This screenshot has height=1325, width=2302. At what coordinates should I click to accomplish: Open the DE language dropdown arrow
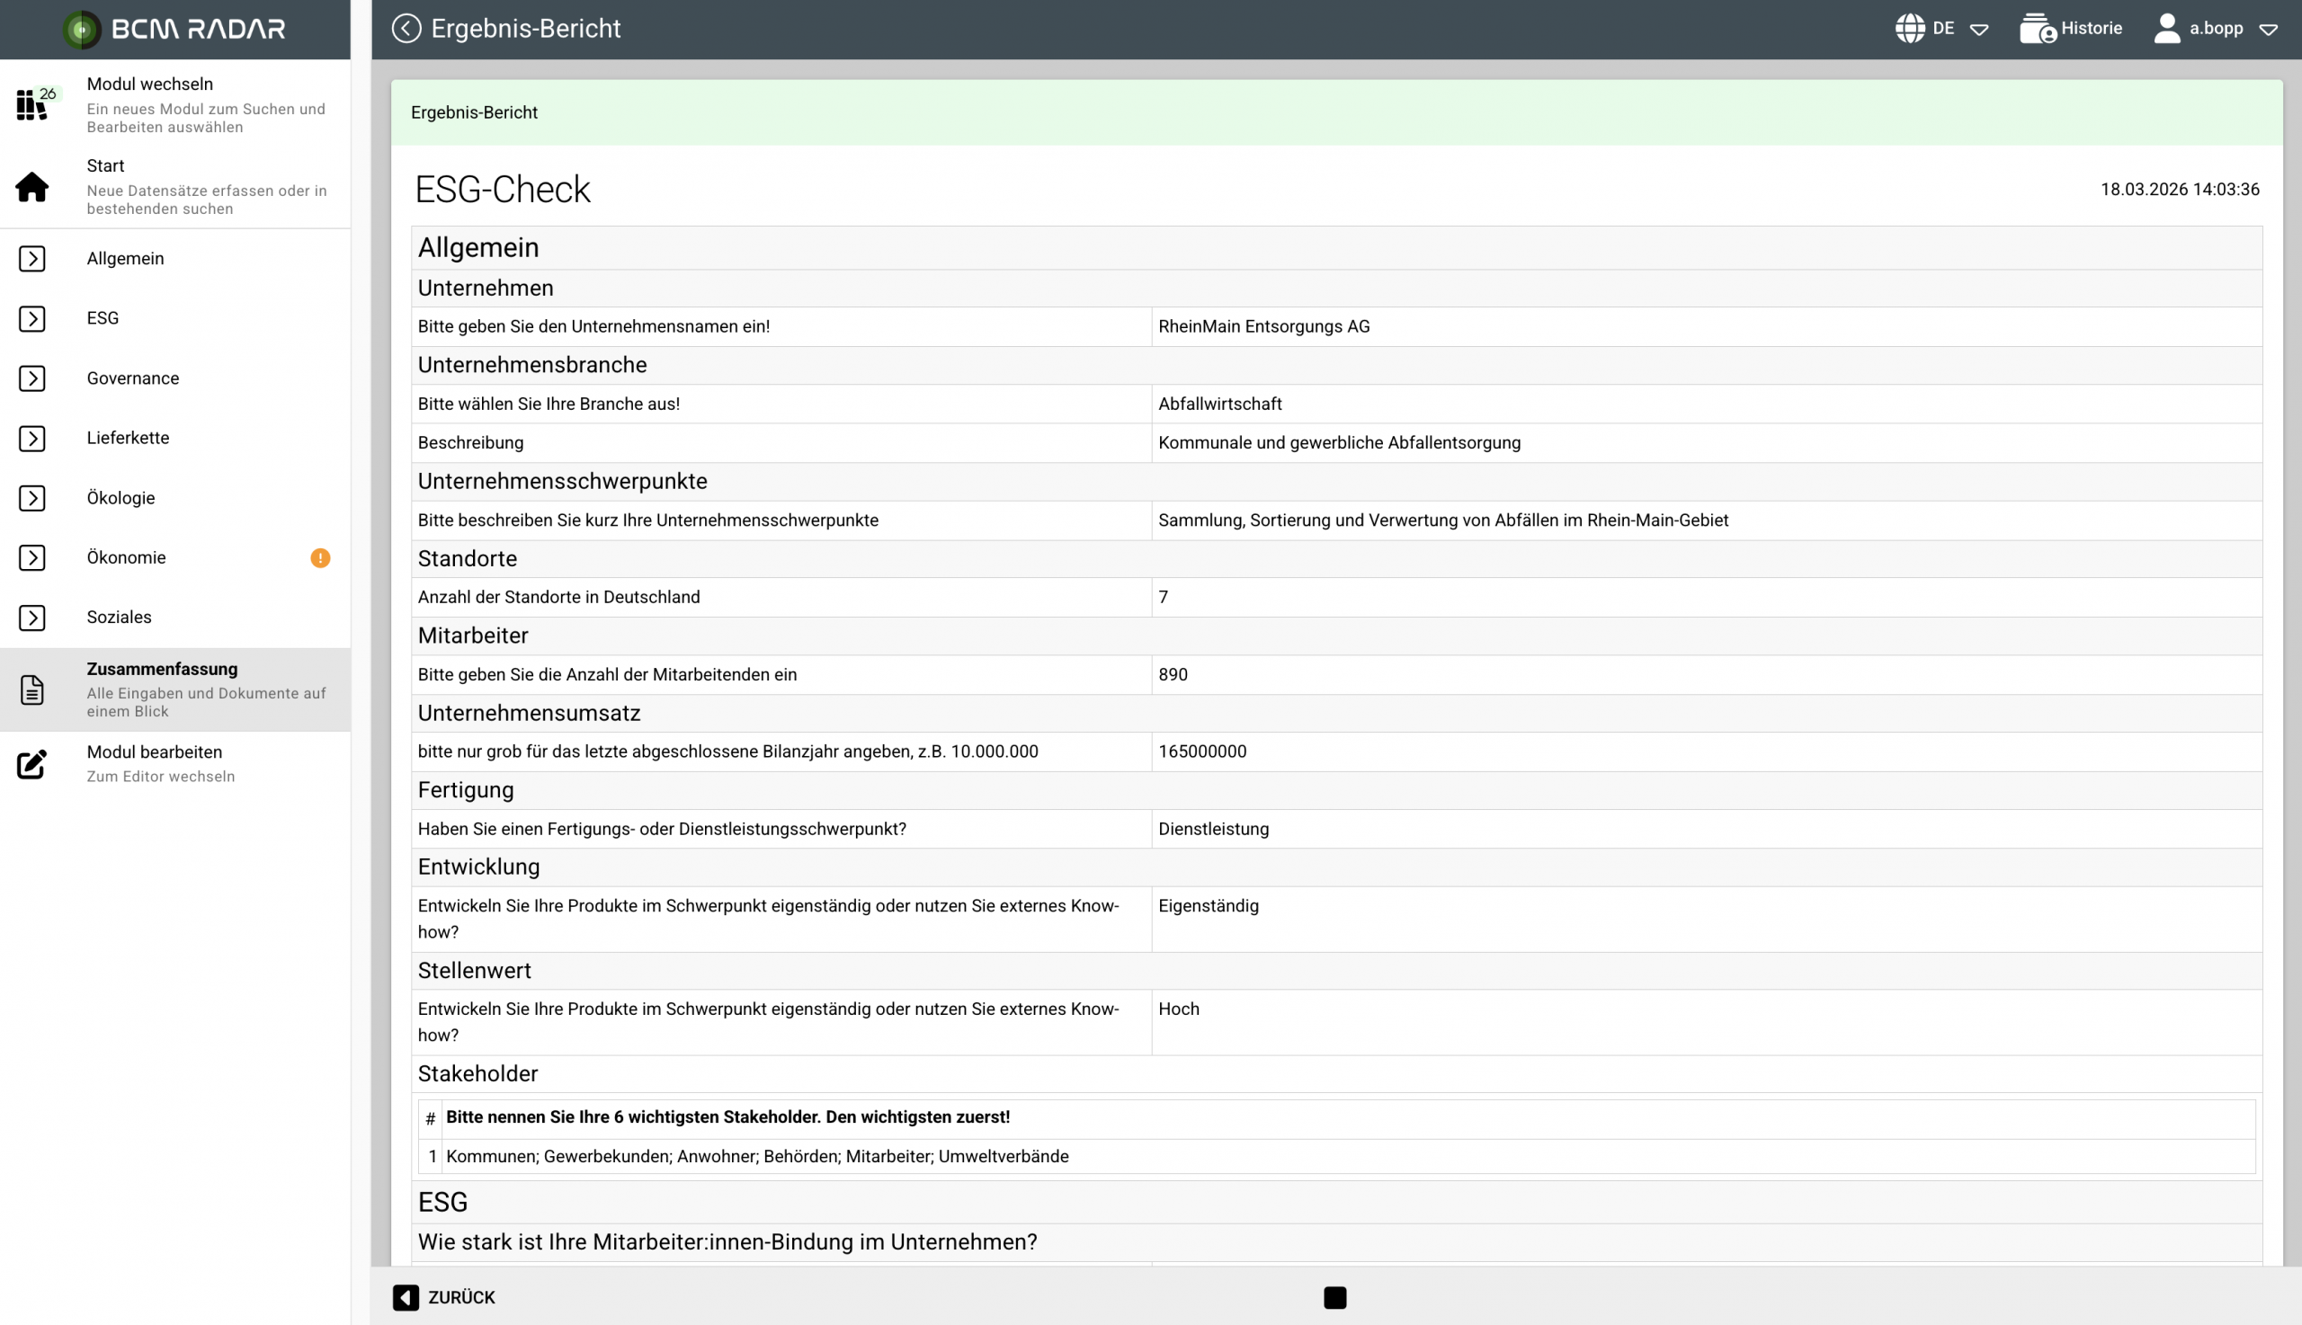click(1979, 29)
